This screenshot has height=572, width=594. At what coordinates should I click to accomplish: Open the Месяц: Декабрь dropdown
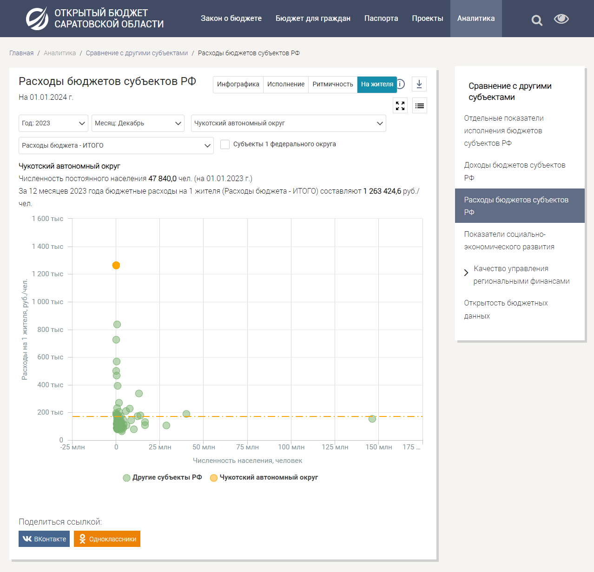(138, 123)
